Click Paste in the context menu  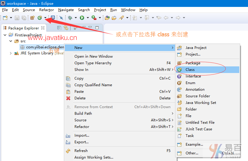pos(120,92)
